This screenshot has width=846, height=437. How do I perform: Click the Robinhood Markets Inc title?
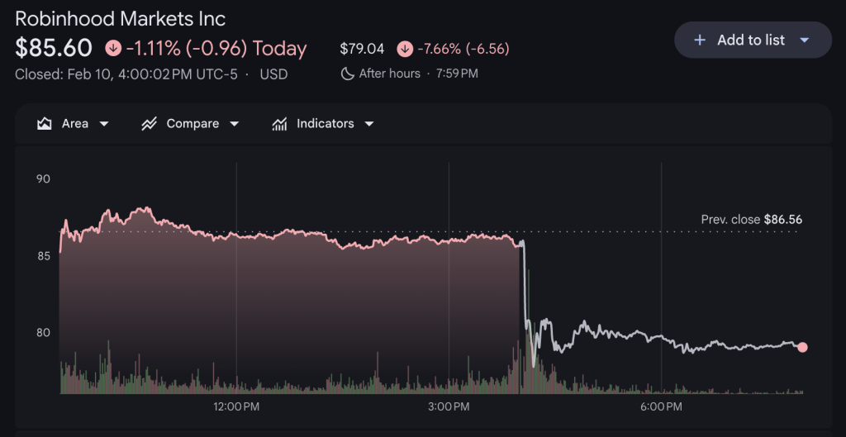(121, 18)
